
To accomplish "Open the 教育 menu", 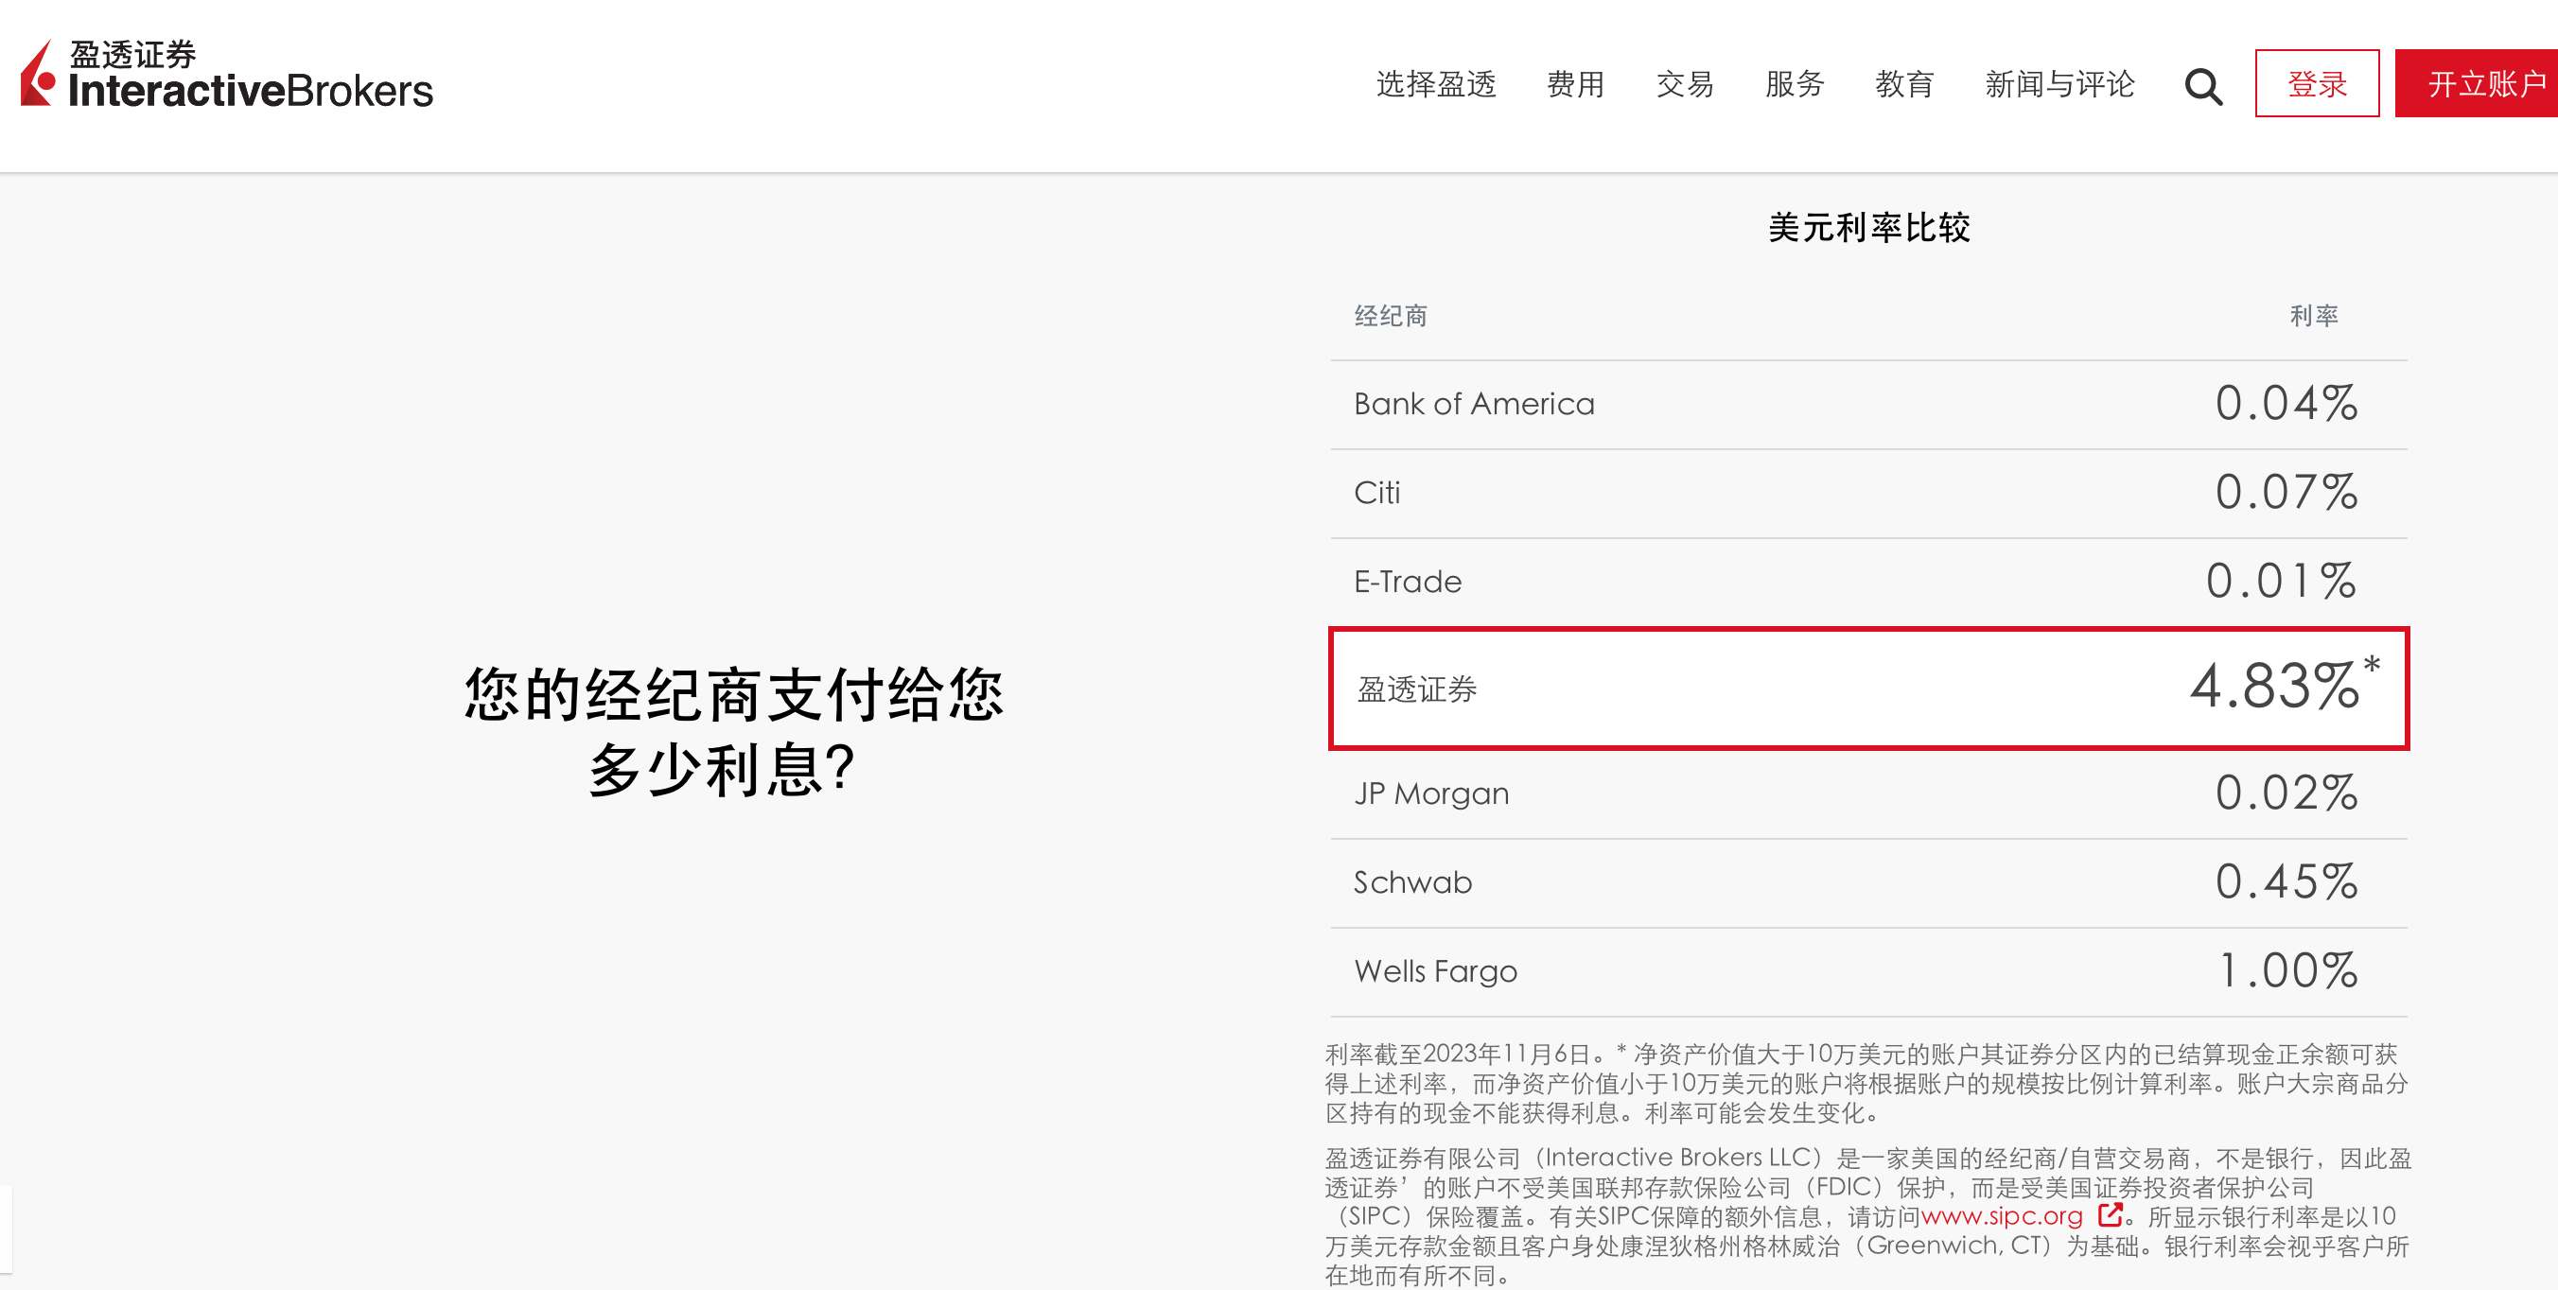I will [x=1903, y=84].
